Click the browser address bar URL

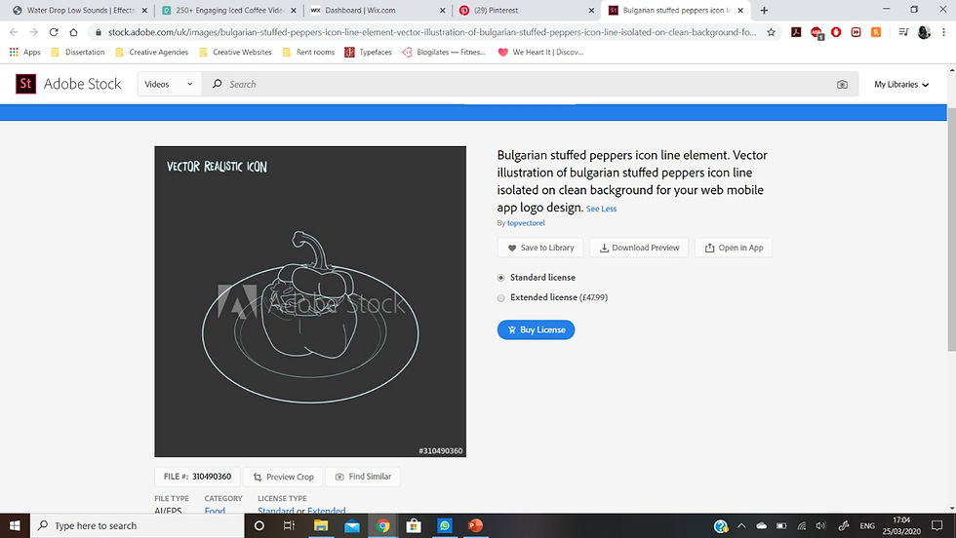pyautogui.click(x=431, y=32)
